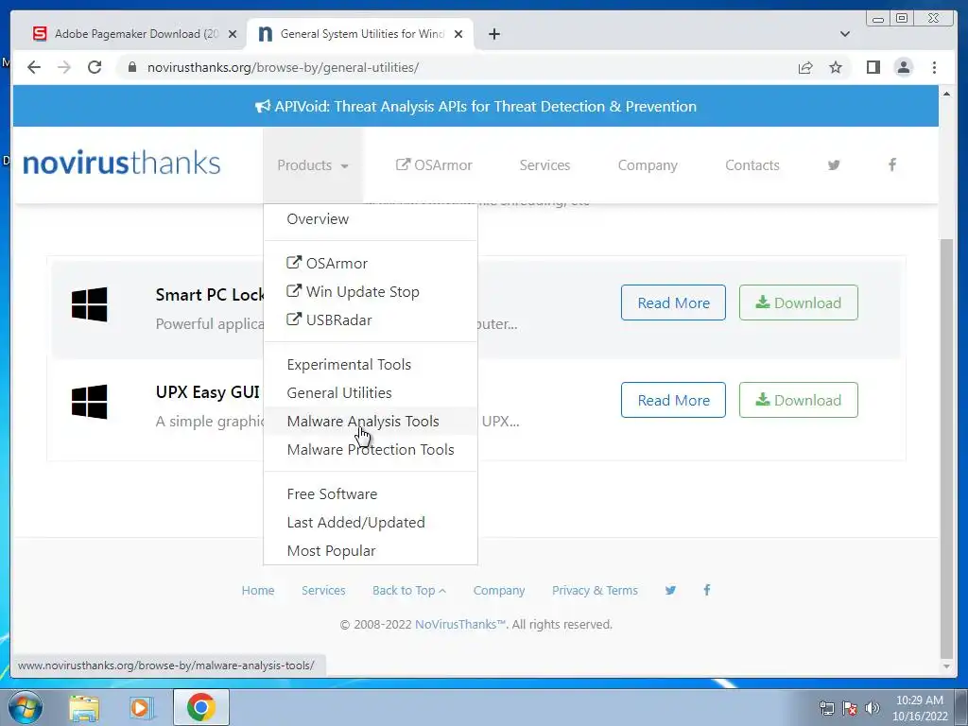Click the Twitter icon in the navbar
Image resolution: width=968 pixels, height=726 pixels.
[x=834, y=164]
